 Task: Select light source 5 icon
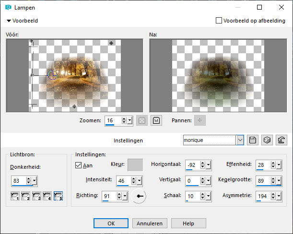coord(58,196)
